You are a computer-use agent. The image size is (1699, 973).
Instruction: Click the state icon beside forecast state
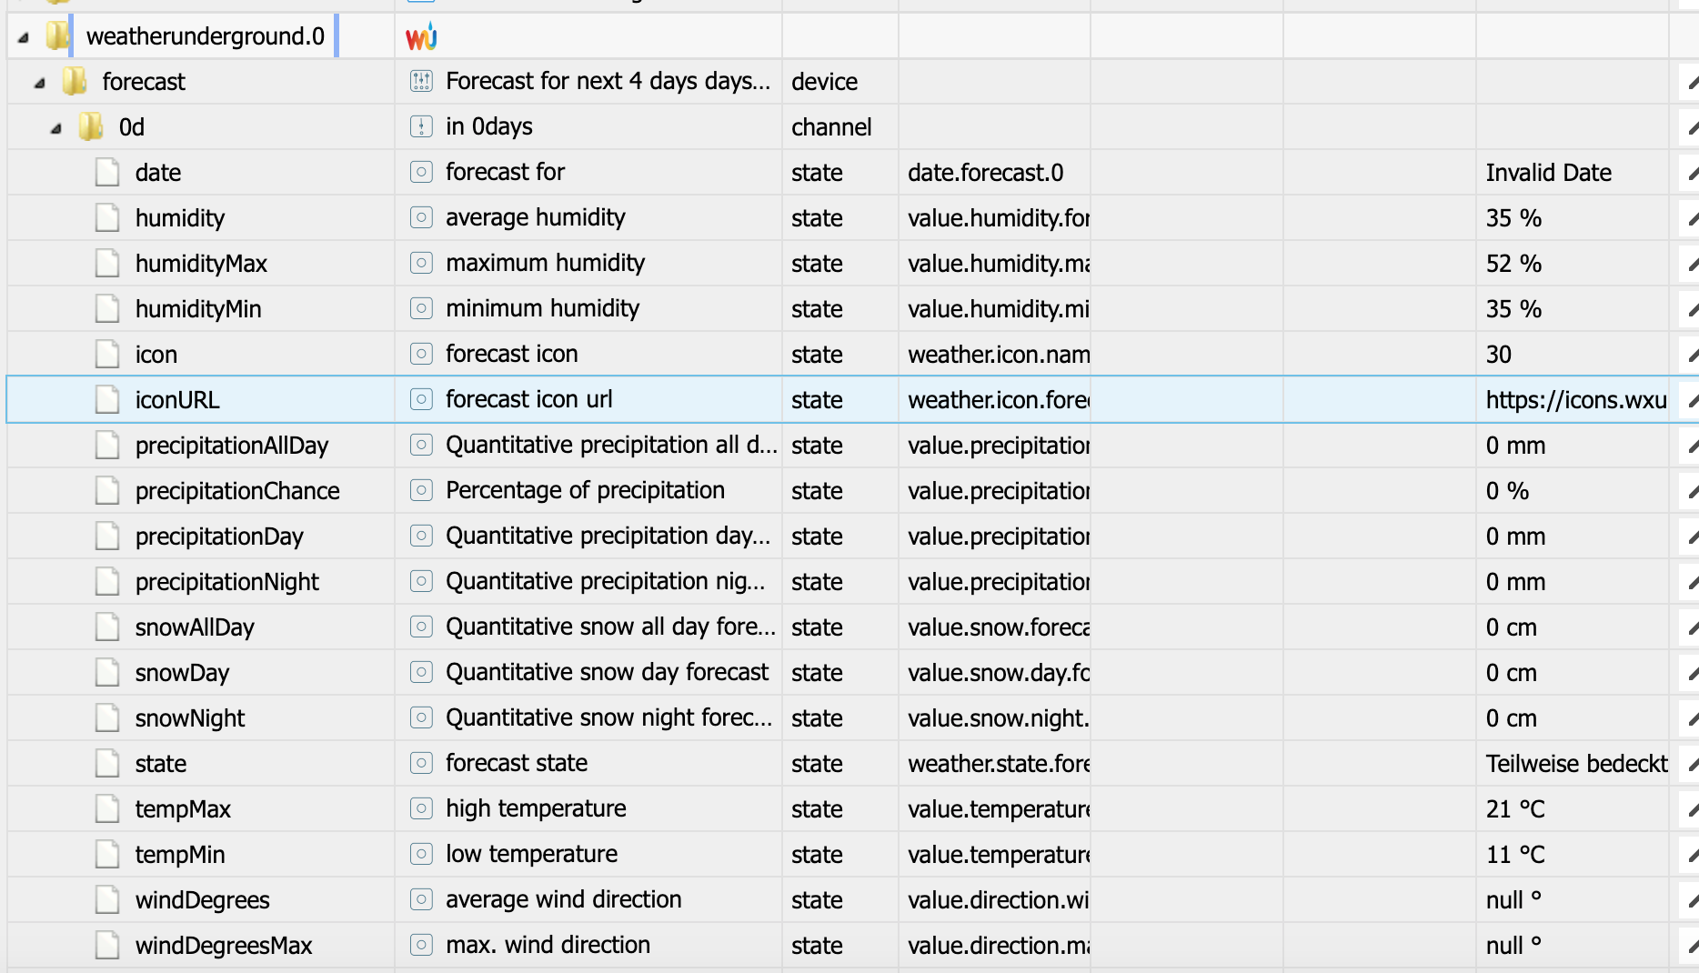click(x=421, y=763)
